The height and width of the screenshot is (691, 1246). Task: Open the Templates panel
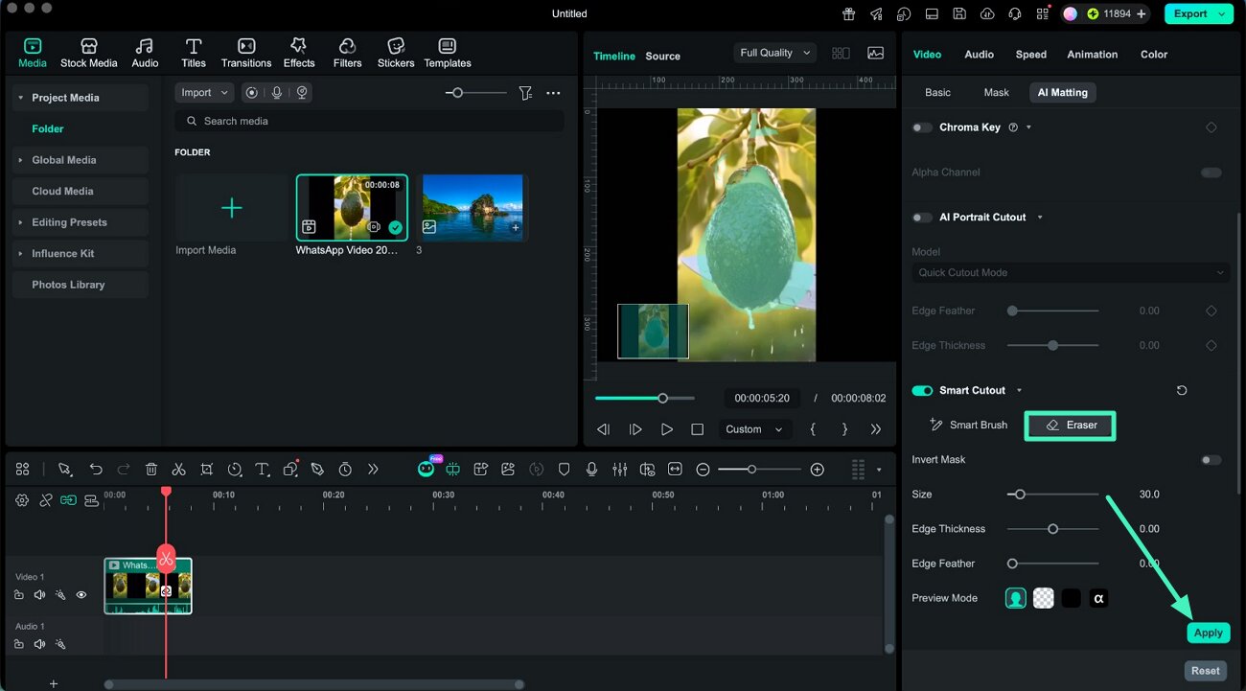pyautogui.click(x=448, y=53)
